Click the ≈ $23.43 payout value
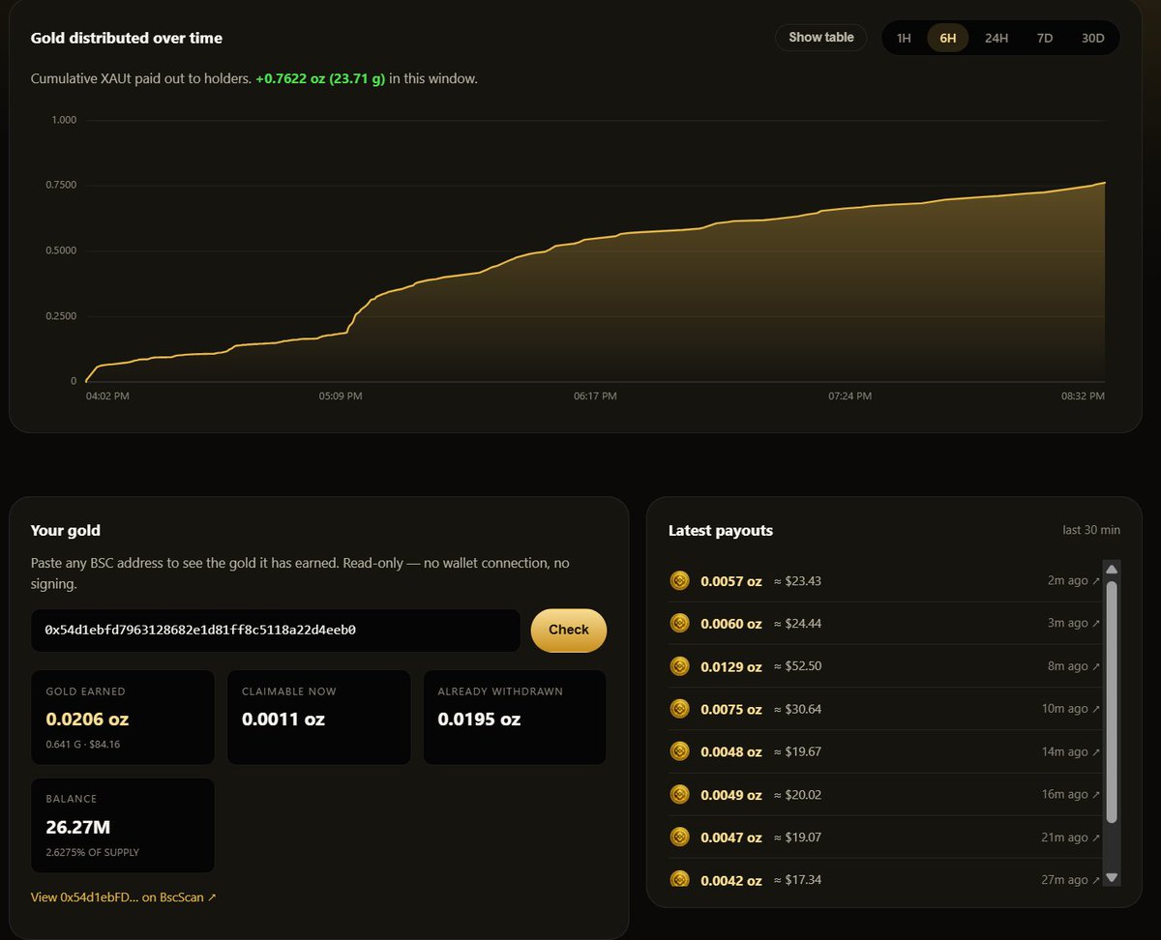This screenshot has width=1161, height=940. click(x=797, y=581)
